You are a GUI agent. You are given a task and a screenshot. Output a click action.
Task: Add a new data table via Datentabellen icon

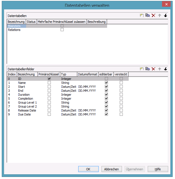point(142,15)
